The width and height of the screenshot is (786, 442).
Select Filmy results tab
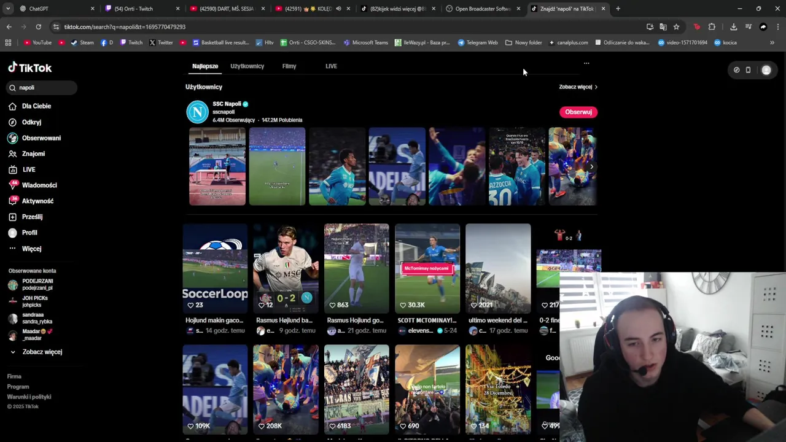click(289, 66)
